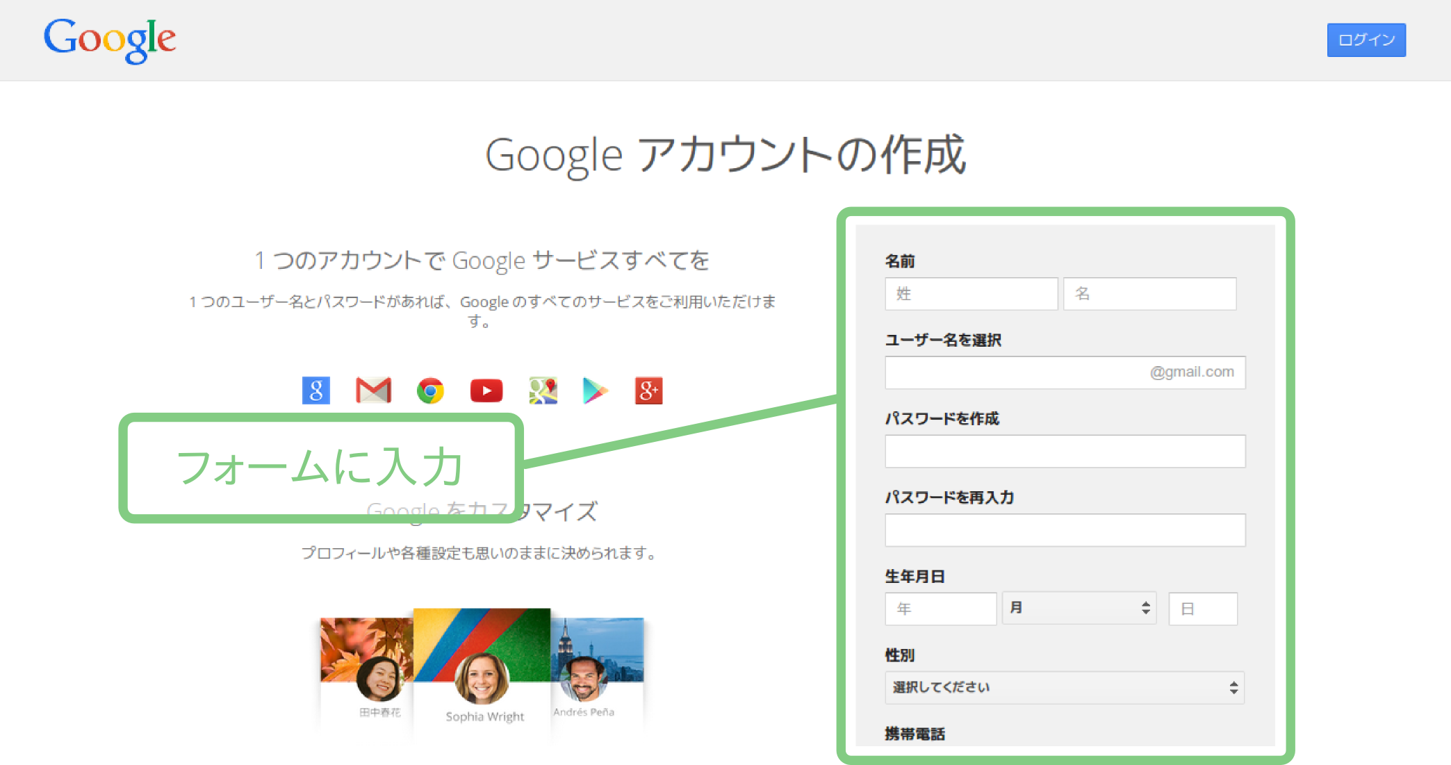
Task: Click the username field with @gmail.com
Action: [x=1065, y=372]
